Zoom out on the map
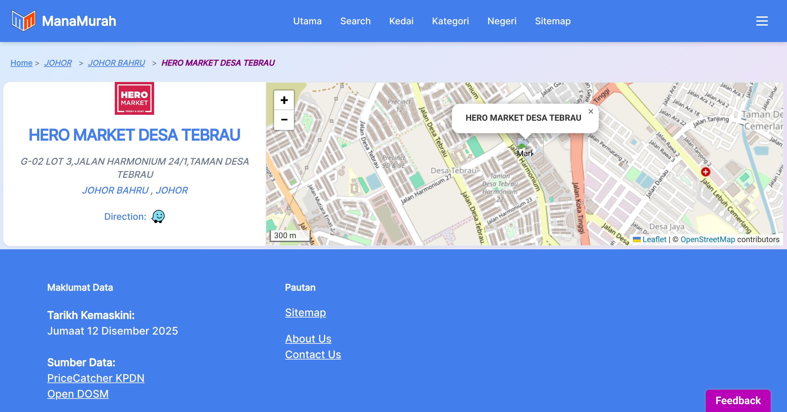Viewport: 787px width, 412px height. pos(284,120)
